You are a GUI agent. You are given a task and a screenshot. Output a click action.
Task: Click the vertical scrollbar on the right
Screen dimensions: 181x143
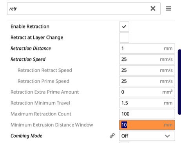[x=179, y=82]
